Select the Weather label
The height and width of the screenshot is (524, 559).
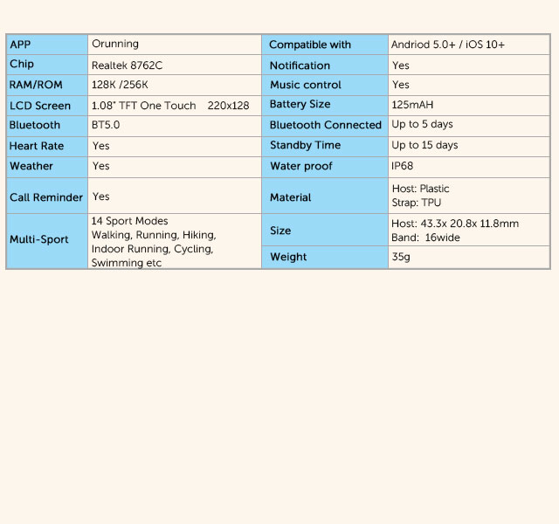[x=31, y=166]
